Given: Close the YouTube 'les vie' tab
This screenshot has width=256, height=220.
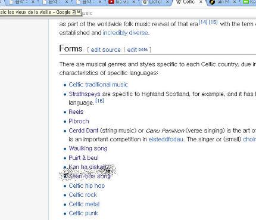Looking at the screenshot, I should (x=133, y=2).
